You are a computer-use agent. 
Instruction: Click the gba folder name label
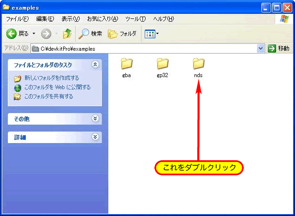[126, 75]
